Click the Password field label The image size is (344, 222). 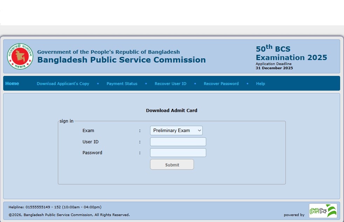pyautogui.click(x=92, y=152)
